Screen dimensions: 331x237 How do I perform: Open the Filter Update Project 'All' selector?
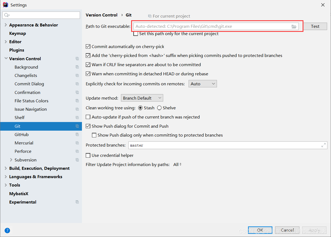pyautogui.click(x=177, y=164)
